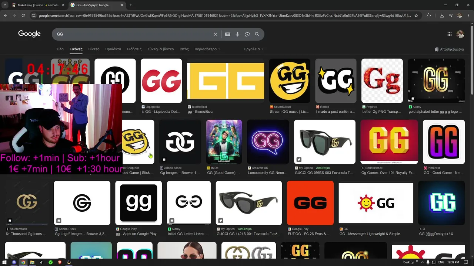Image resolution: width=474 pixels, height=266 pixels.
Task: Open the Αποθηκευμένα saved items link
Action: coord(449,49)
